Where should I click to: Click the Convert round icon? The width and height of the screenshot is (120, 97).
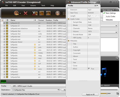pyautogui.click(x=58, y=13)
